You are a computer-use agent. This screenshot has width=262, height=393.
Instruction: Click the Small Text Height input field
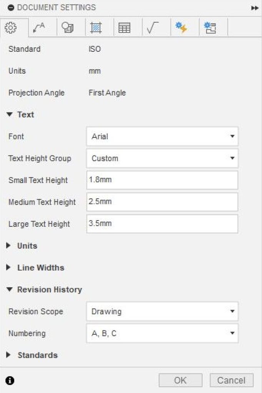tap(162, 180)
